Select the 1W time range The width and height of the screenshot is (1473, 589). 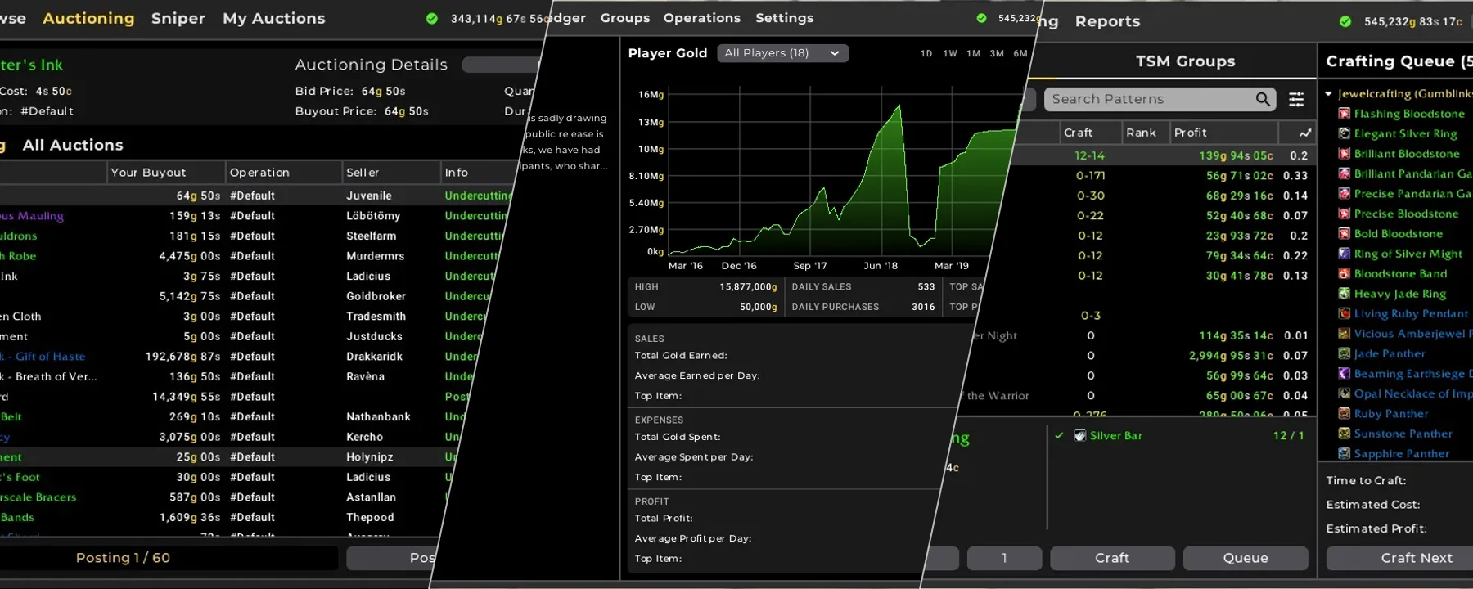click(950, 53)
